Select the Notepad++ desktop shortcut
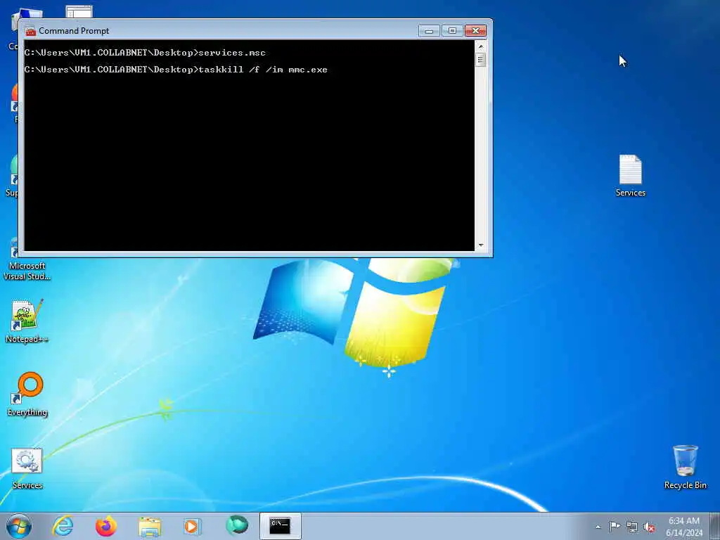The image size is (720, 540). [x=27, y=321]
